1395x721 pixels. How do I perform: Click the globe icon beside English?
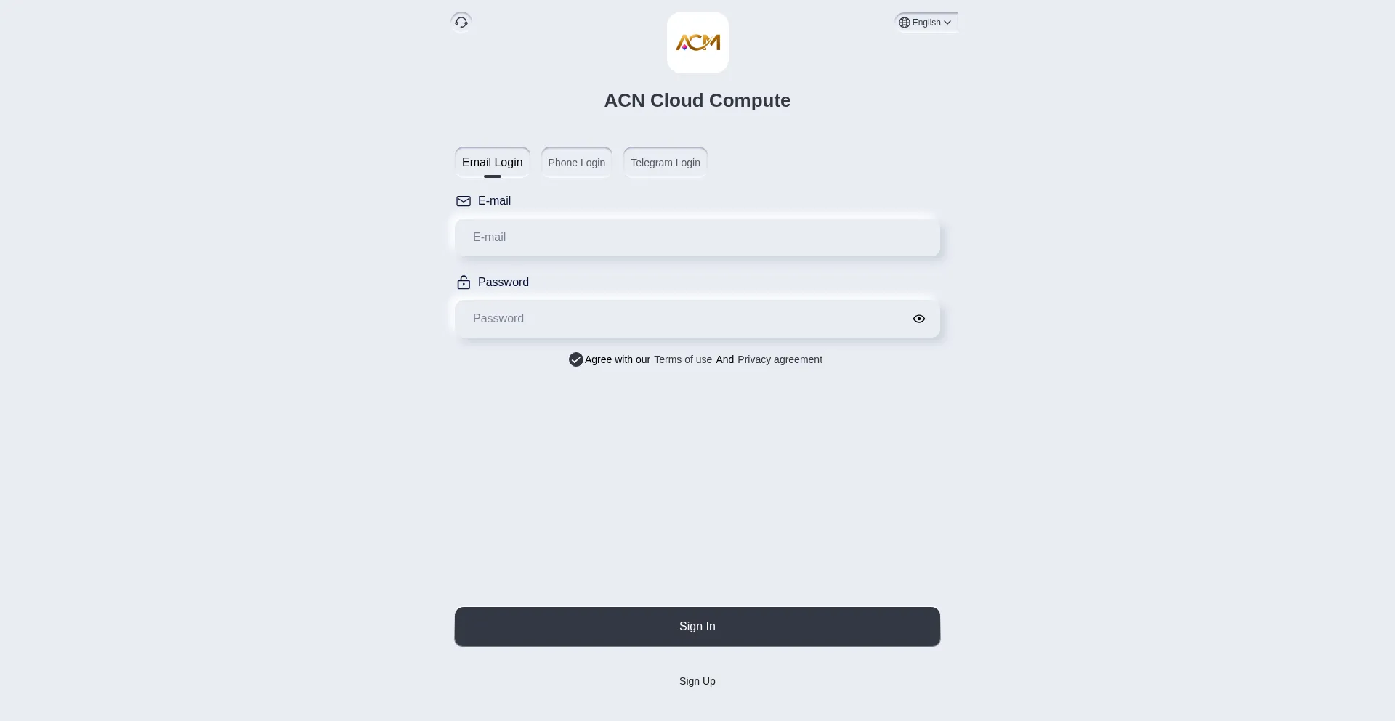tap(905, 23)
